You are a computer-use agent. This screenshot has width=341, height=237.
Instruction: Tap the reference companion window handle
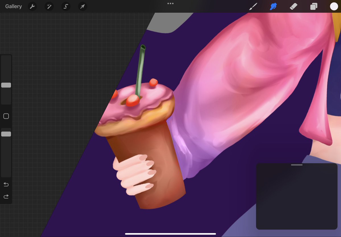(x=297, y=165)
